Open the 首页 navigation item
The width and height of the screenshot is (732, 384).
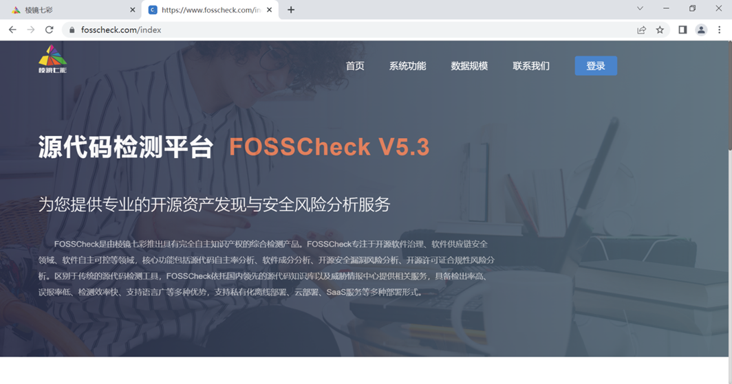click(355, 66)
